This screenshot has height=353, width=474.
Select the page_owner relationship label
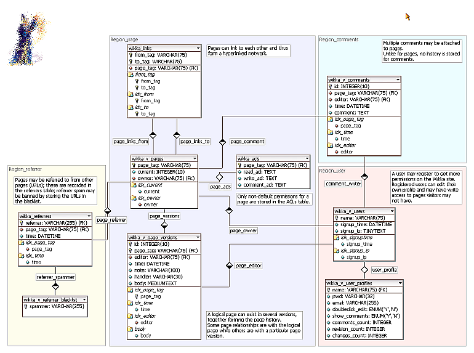tap(243, 230)
